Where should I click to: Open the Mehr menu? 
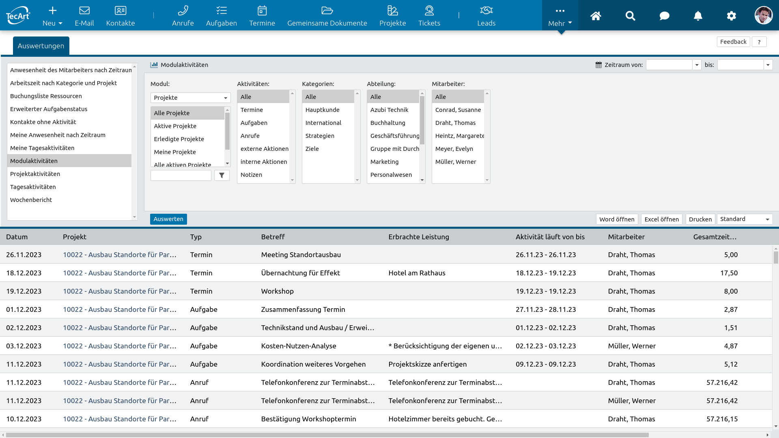coord(560,16)
